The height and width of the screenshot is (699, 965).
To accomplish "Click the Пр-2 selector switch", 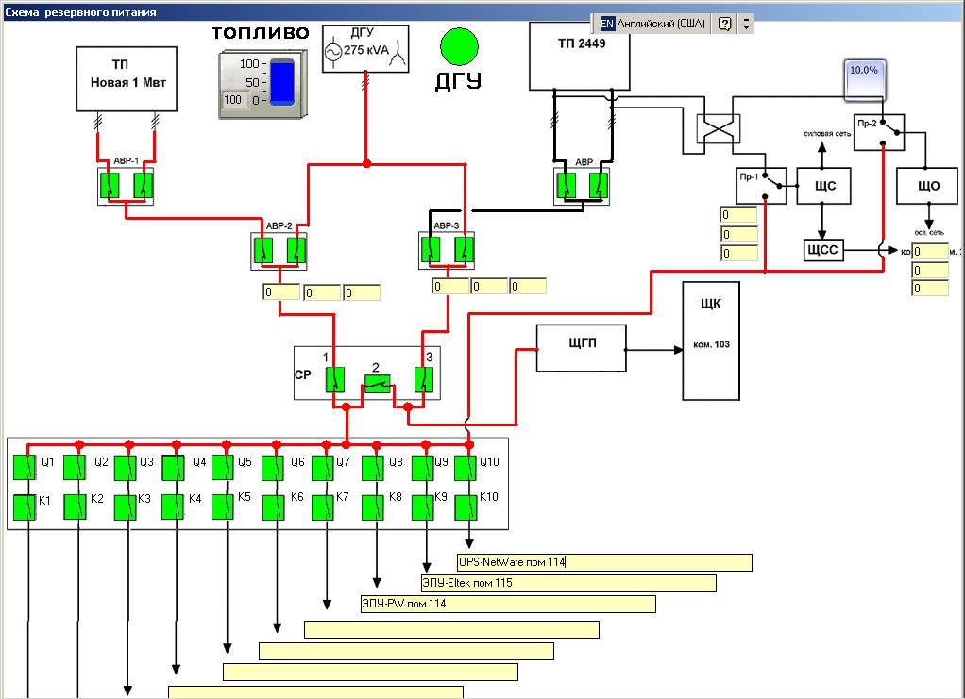I will tap(879, 132).
